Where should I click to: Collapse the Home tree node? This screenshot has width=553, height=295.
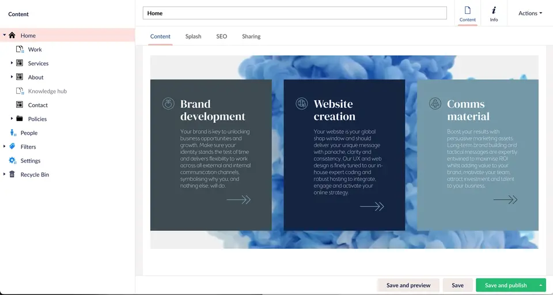pyautogui.click(x=4, y=35)
